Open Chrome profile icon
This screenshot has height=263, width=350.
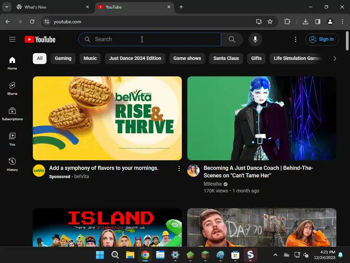click(x=330, y=22)
